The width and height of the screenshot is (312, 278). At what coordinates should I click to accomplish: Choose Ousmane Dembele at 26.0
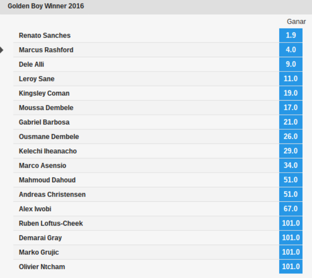[291, 137]
